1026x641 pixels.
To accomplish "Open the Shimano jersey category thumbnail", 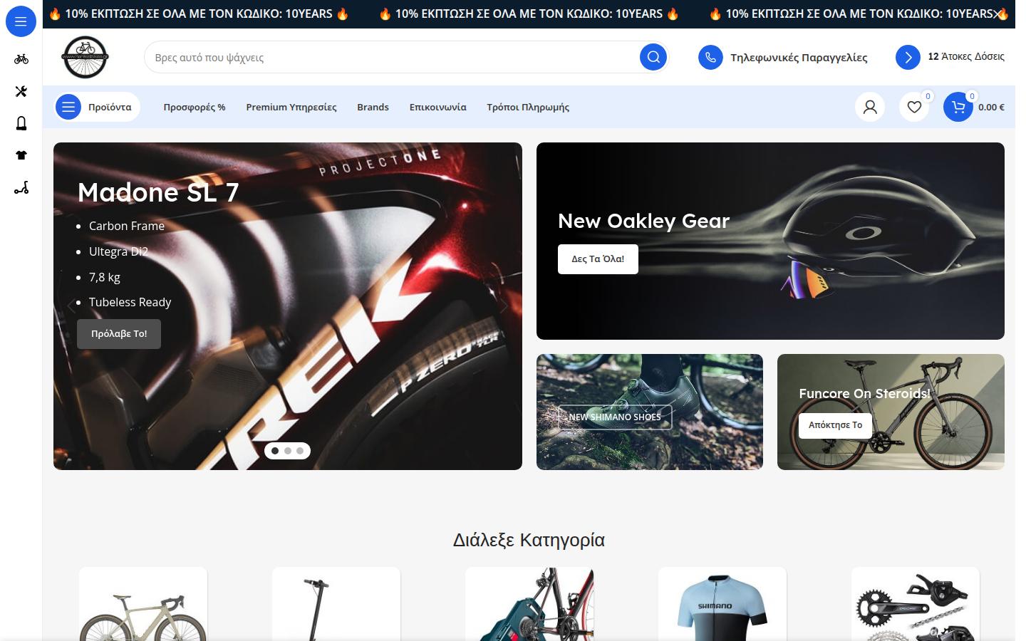I will [722, 604].
